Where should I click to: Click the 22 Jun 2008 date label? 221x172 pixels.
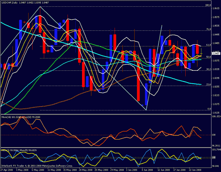[195, 170]
